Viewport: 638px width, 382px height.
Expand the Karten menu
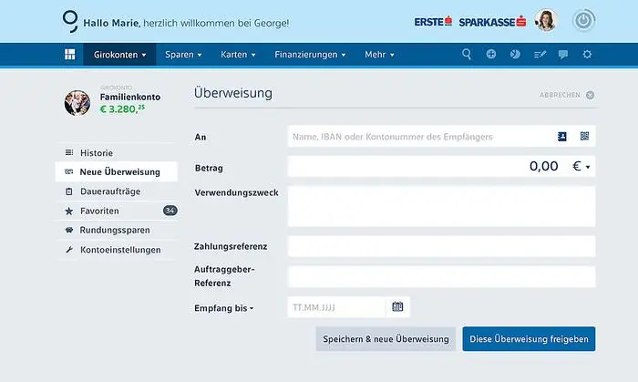(238, 55)
